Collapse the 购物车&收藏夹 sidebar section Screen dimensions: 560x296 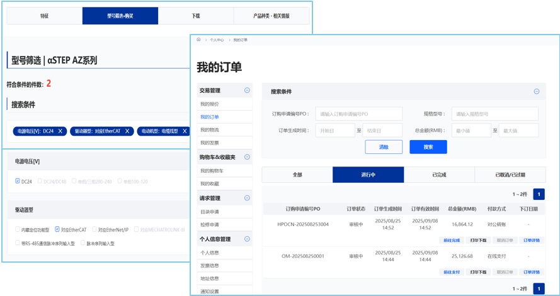point(247,157)
